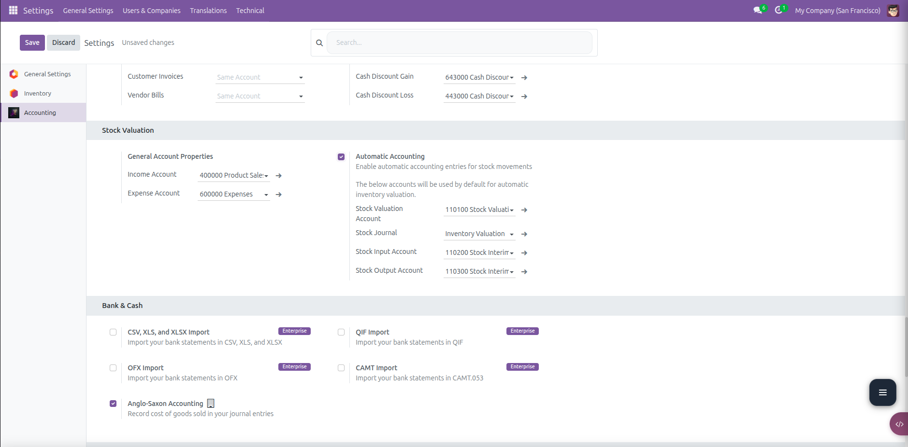Click the building icon beside Anglo-Saxon Accounting
Viewport: 908px width, 447px height.
pyautogui.click(x=211, y=404)
